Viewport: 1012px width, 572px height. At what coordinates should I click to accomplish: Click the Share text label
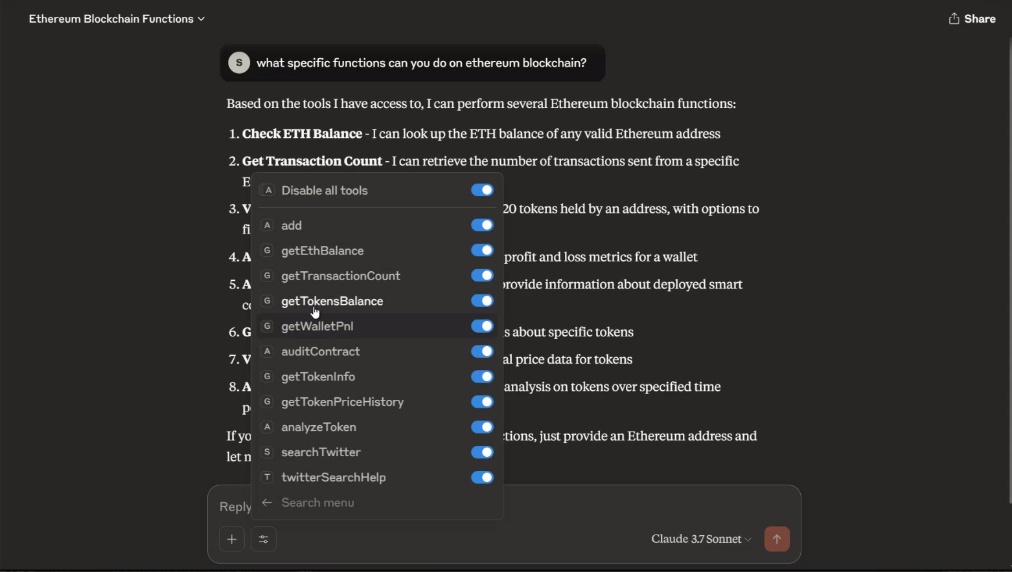pyautogui.click(x=980, y=19)
